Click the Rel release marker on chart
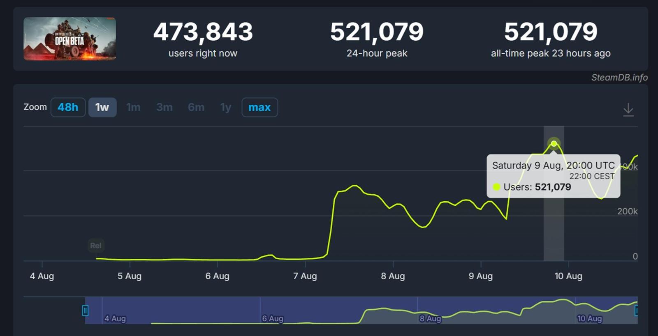 pyautogui.click(x=95, y=246)
